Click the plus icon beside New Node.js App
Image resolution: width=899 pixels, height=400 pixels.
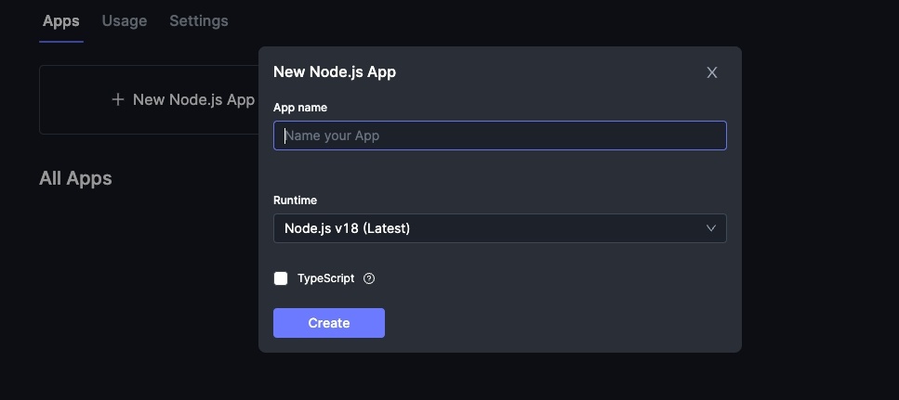click(118, 99)
